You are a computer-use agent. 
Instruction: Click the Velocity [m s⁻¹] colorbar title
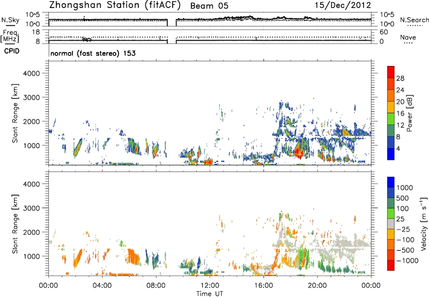pos(423,224)
